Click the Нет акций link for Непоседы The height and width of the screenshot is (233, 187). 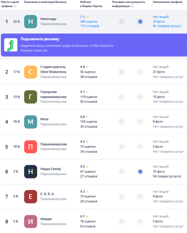161,17
